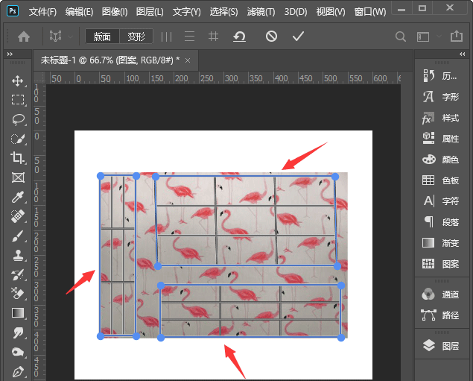473x381 pixels.
Task: Switch to 版面 (Layout) mode
Action: pos(102,37)
